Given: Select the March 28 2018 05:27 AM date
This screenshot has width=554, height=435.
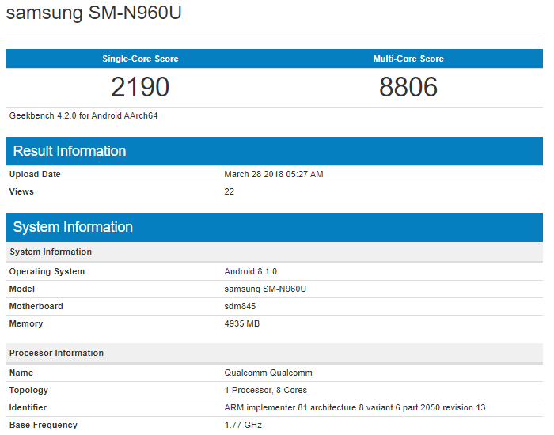Looking at the screenshot, I should click(x=274, y=174).
